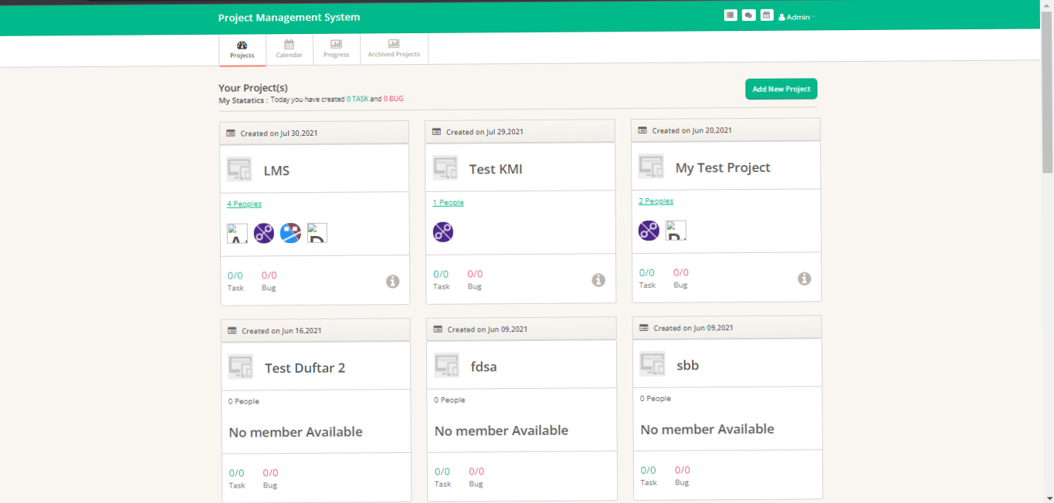Switch to the Progress tab
The height and width of the screenshot is (503, 1054).
[336, 48]
